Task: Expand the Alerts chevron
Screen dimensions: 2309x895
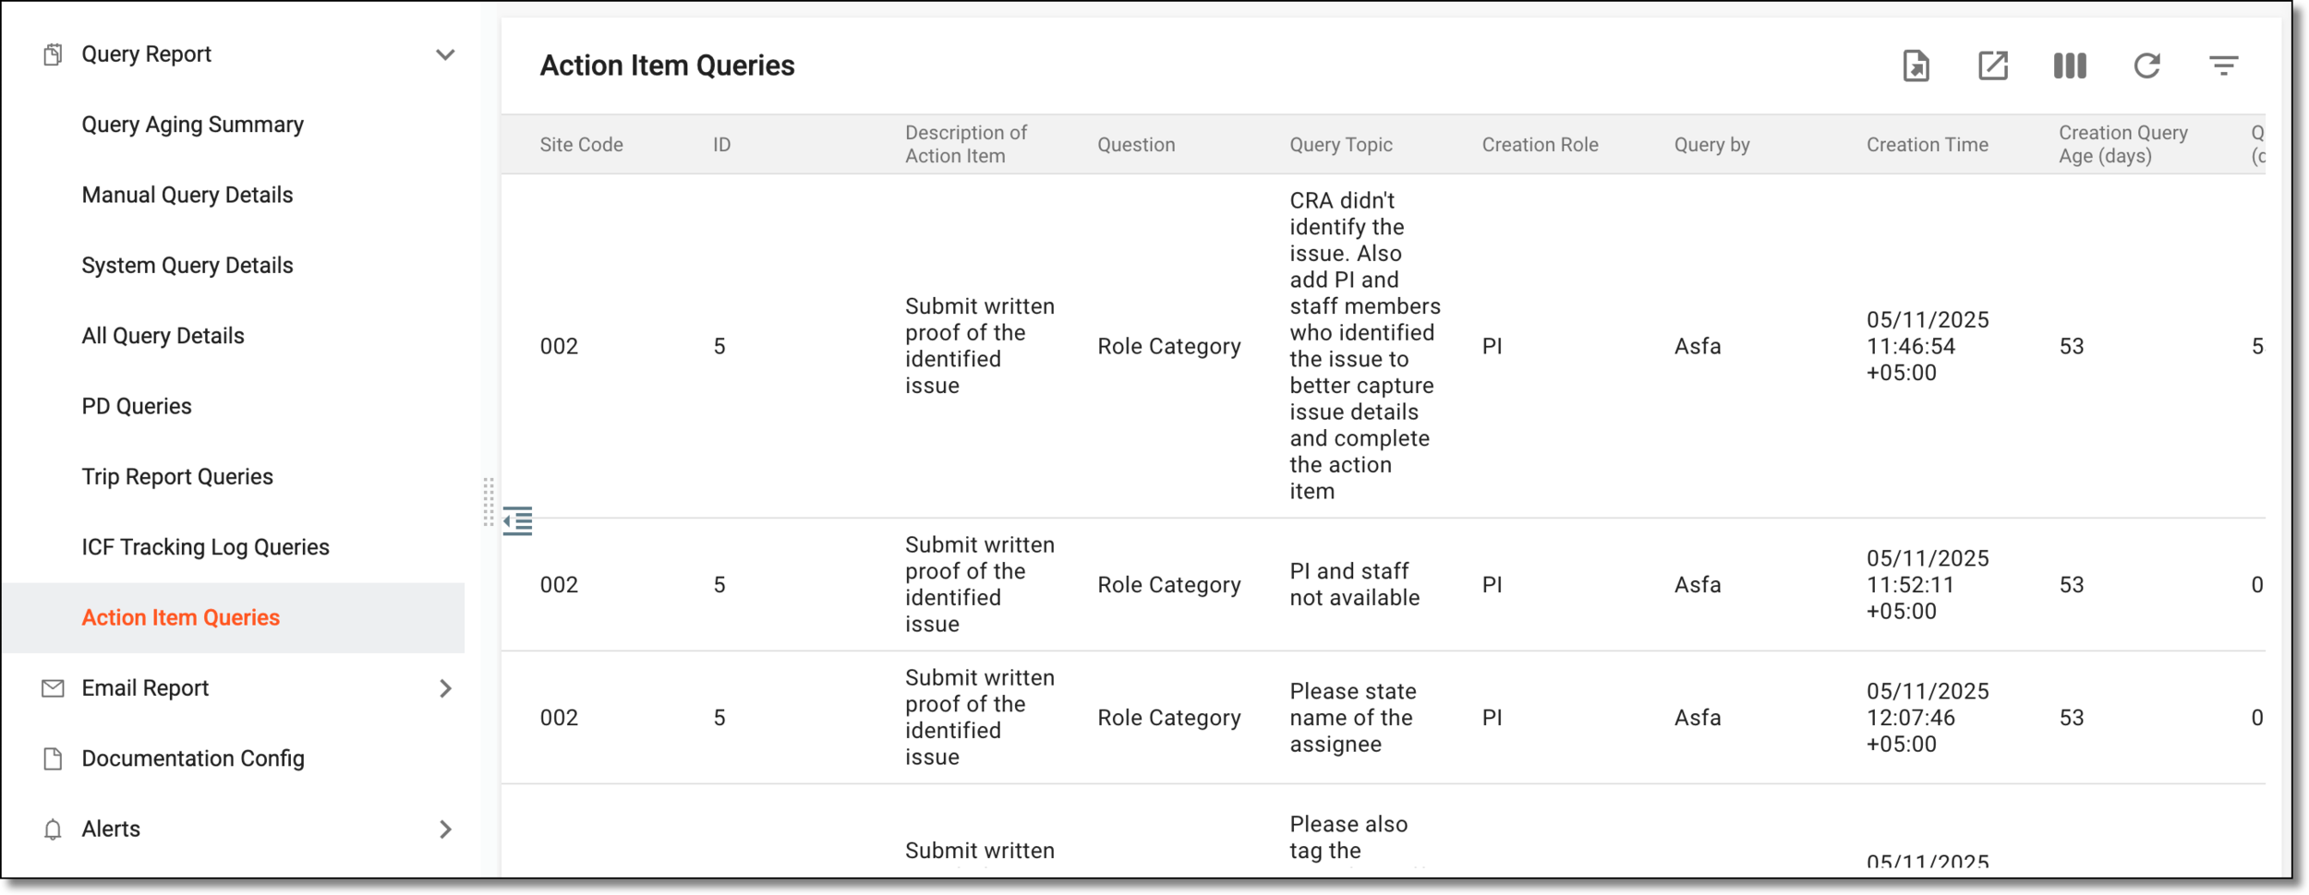Action: [x=445, y=829]
